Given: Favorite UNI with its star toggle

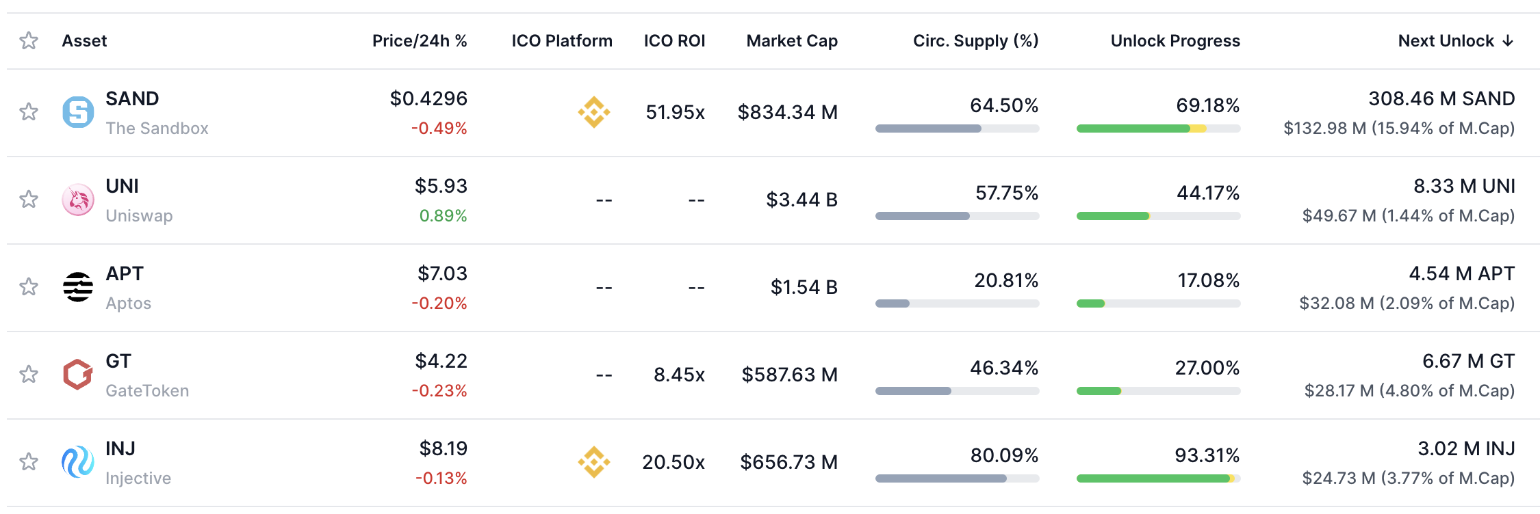Looking at the screenshot, I should pos(29,200).
